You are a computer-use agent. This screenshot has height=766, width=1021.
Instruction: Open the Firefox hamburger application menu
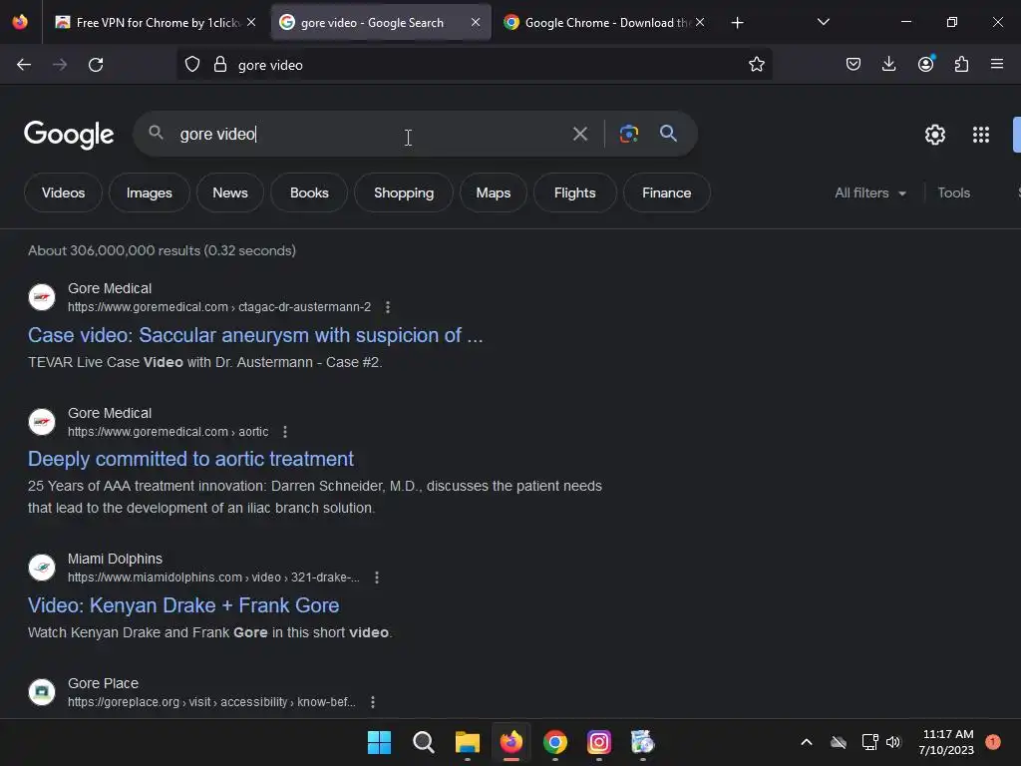[997, 65]
